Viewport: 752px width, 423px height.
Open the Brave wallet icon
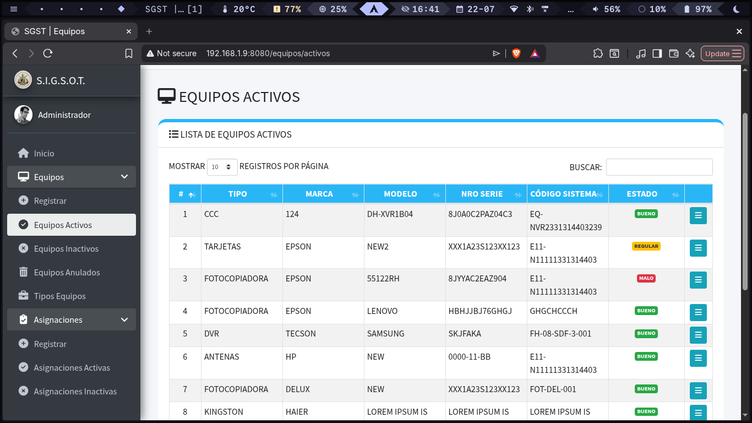click(x=673, y=53)
